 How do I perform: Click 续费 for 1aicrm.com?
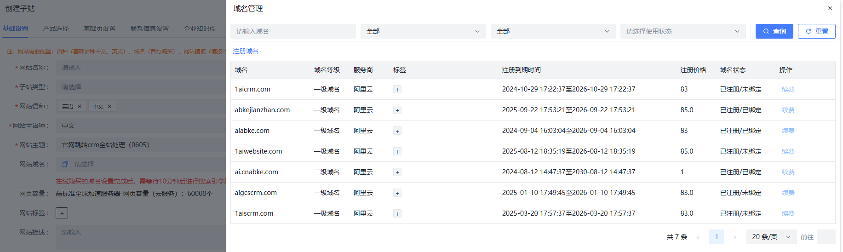[x=788, y=89]
